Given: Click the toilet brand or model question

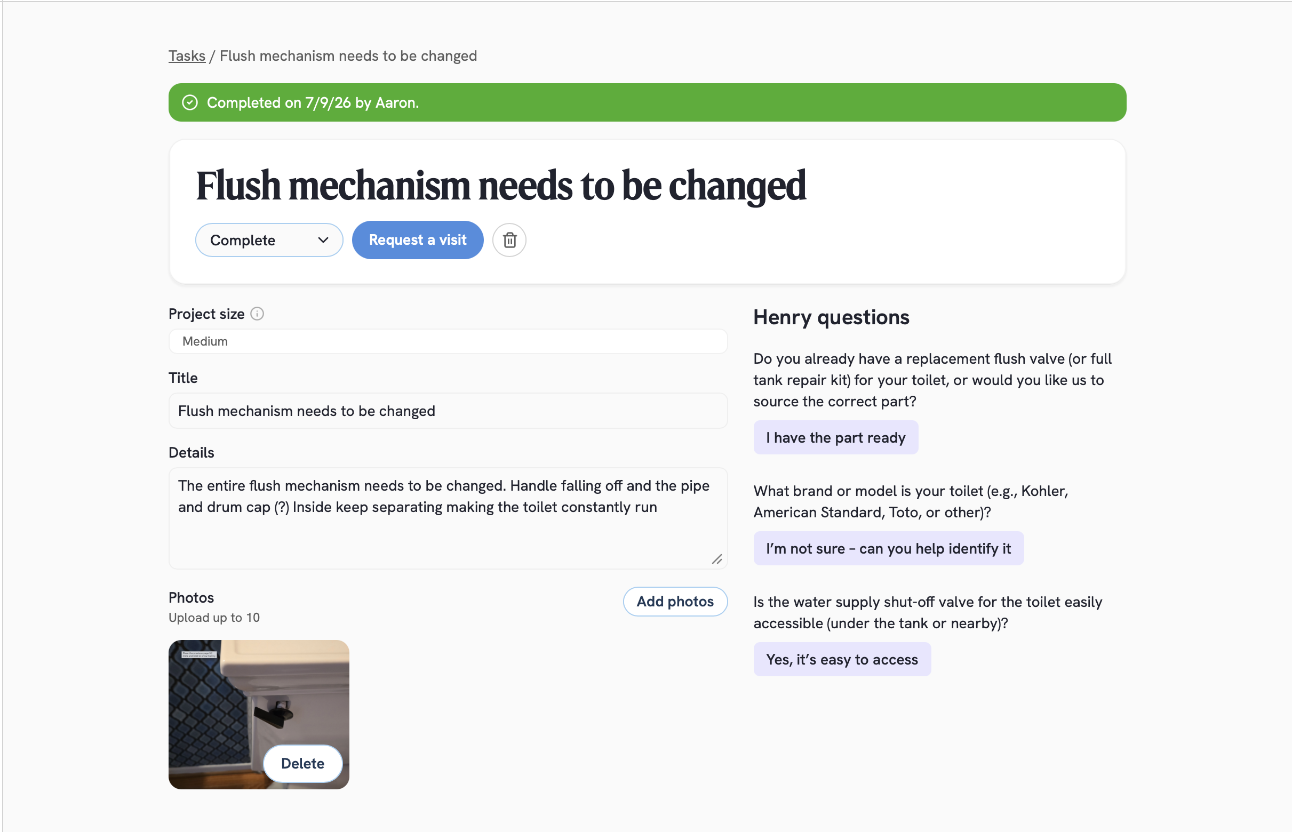Looking at the screenshot, I should [x=911, y=501].
